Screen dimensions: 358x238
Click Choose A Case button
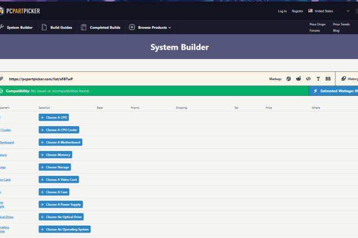[54, 192]
